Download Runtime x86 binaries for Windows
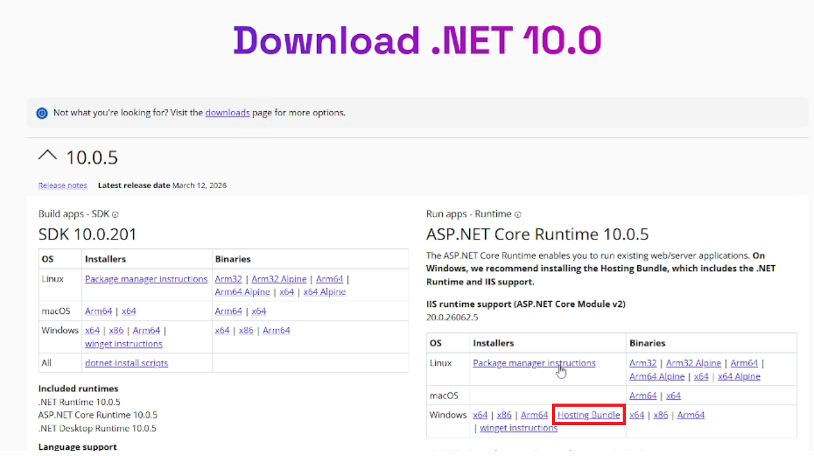Image resolution: width=814 pixels, height=456 pixels. (x=661, y=415)
